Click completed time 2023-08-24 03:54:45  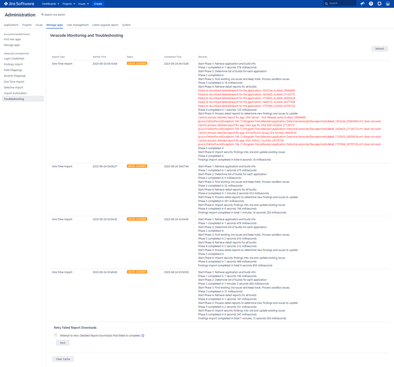176,219
